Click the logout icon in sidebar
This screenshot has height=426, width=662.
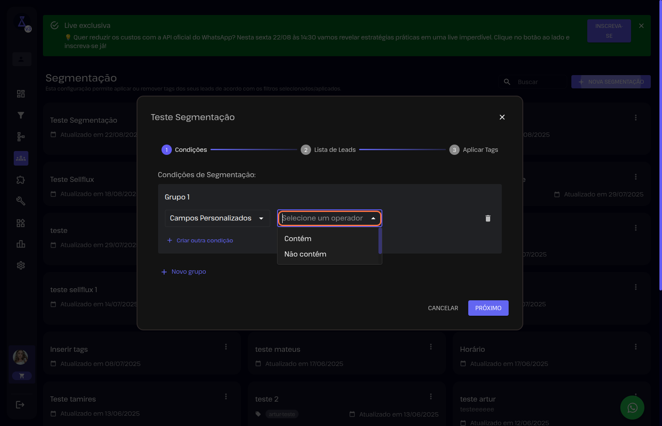coord(20,405)
